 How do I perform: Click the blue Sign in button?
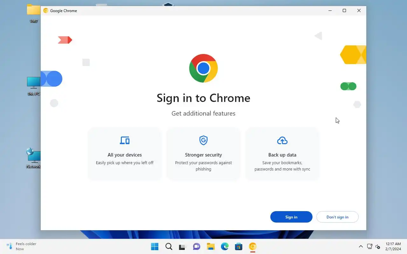(291, 217)
